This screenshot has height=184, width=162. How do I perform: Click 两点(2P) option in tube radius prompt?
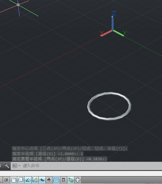point(55,159)
